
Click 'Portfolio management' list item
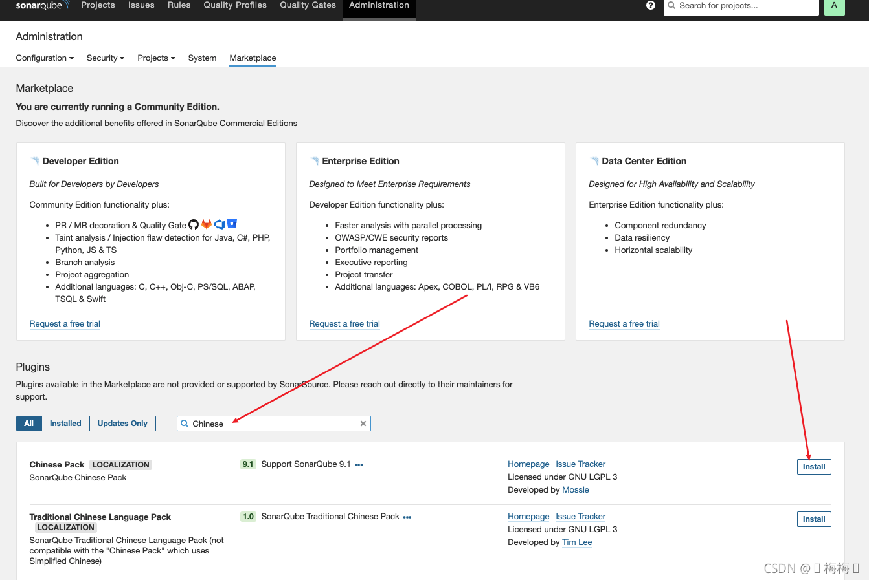tap(376, 250)
